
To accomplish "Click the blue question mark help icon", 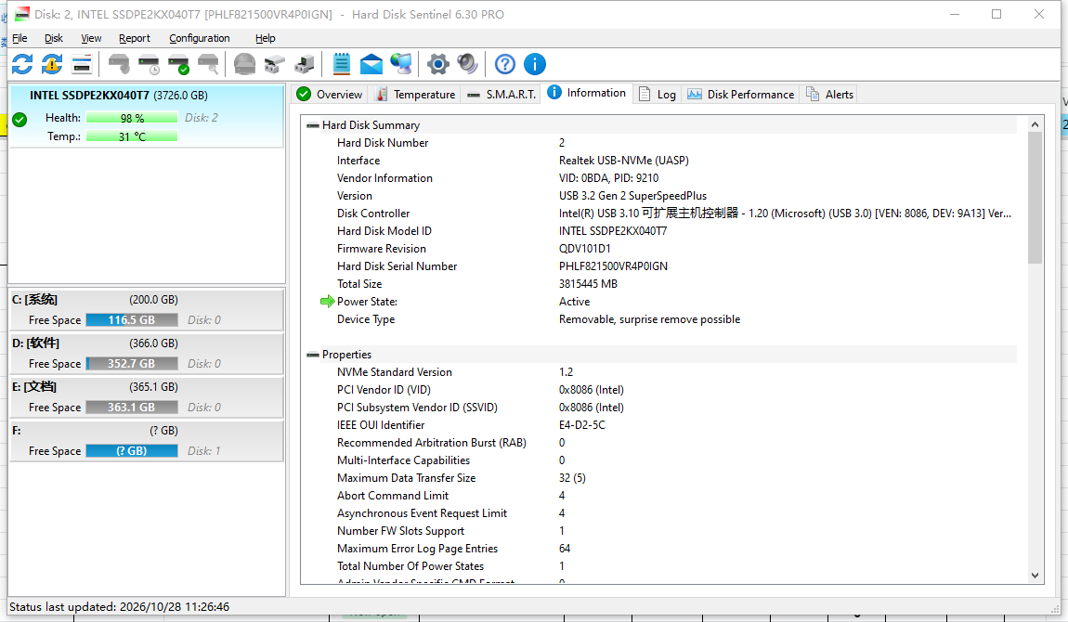I will (504, 65).
